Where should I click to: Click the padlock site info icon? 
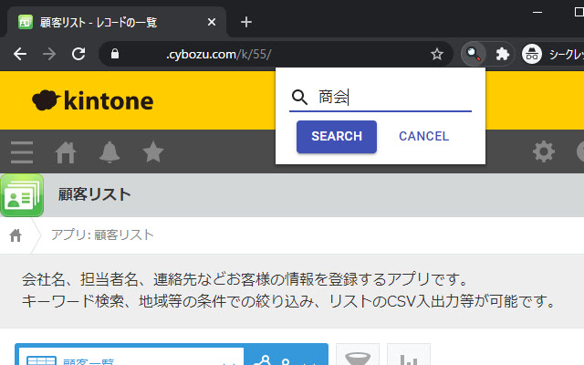click(115, 54)
